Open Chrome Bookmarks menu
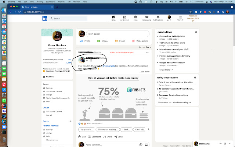This screenshot has height=147, width=235. click(51, 1)
